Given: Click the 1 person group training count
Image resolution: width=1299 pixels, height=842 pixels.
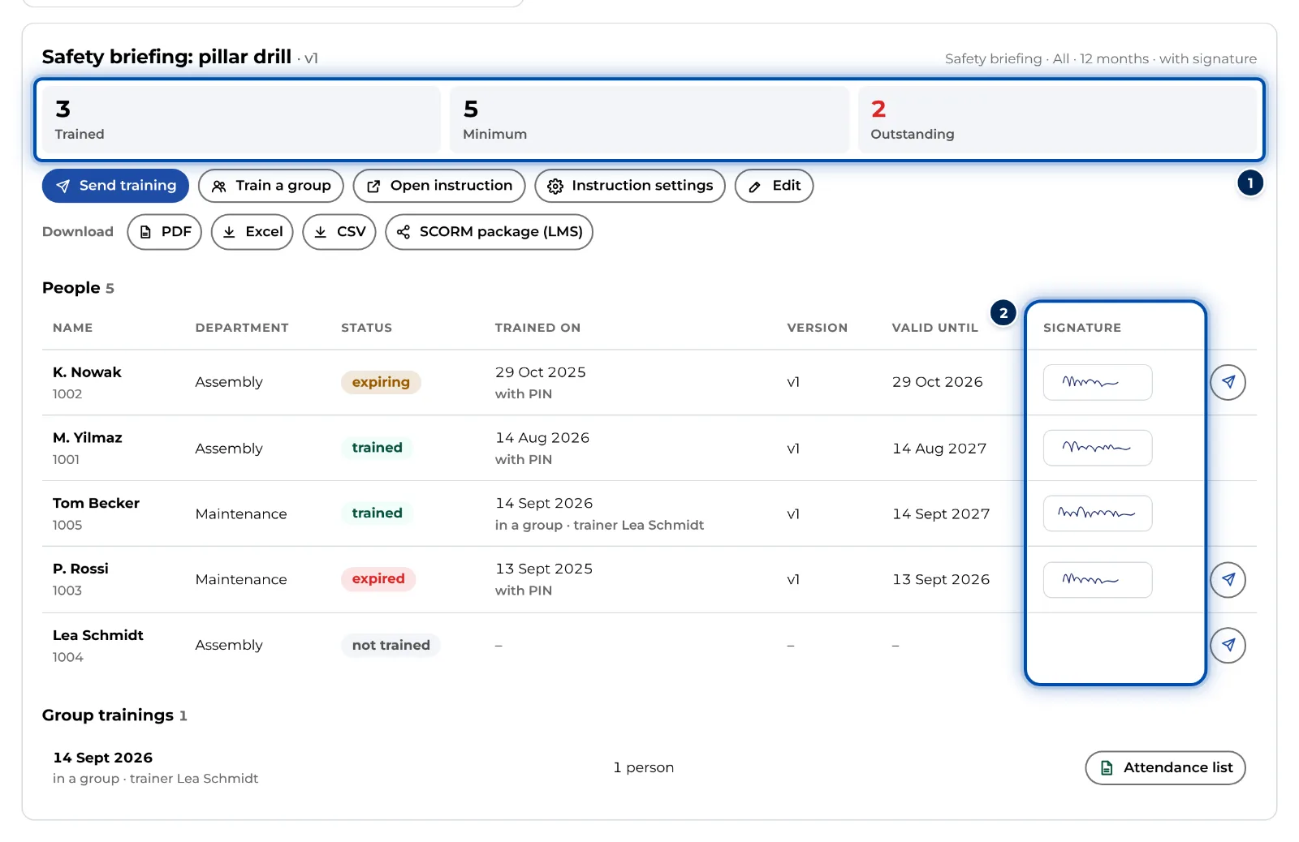Looking at the screenshot, I should coord(644,767).
